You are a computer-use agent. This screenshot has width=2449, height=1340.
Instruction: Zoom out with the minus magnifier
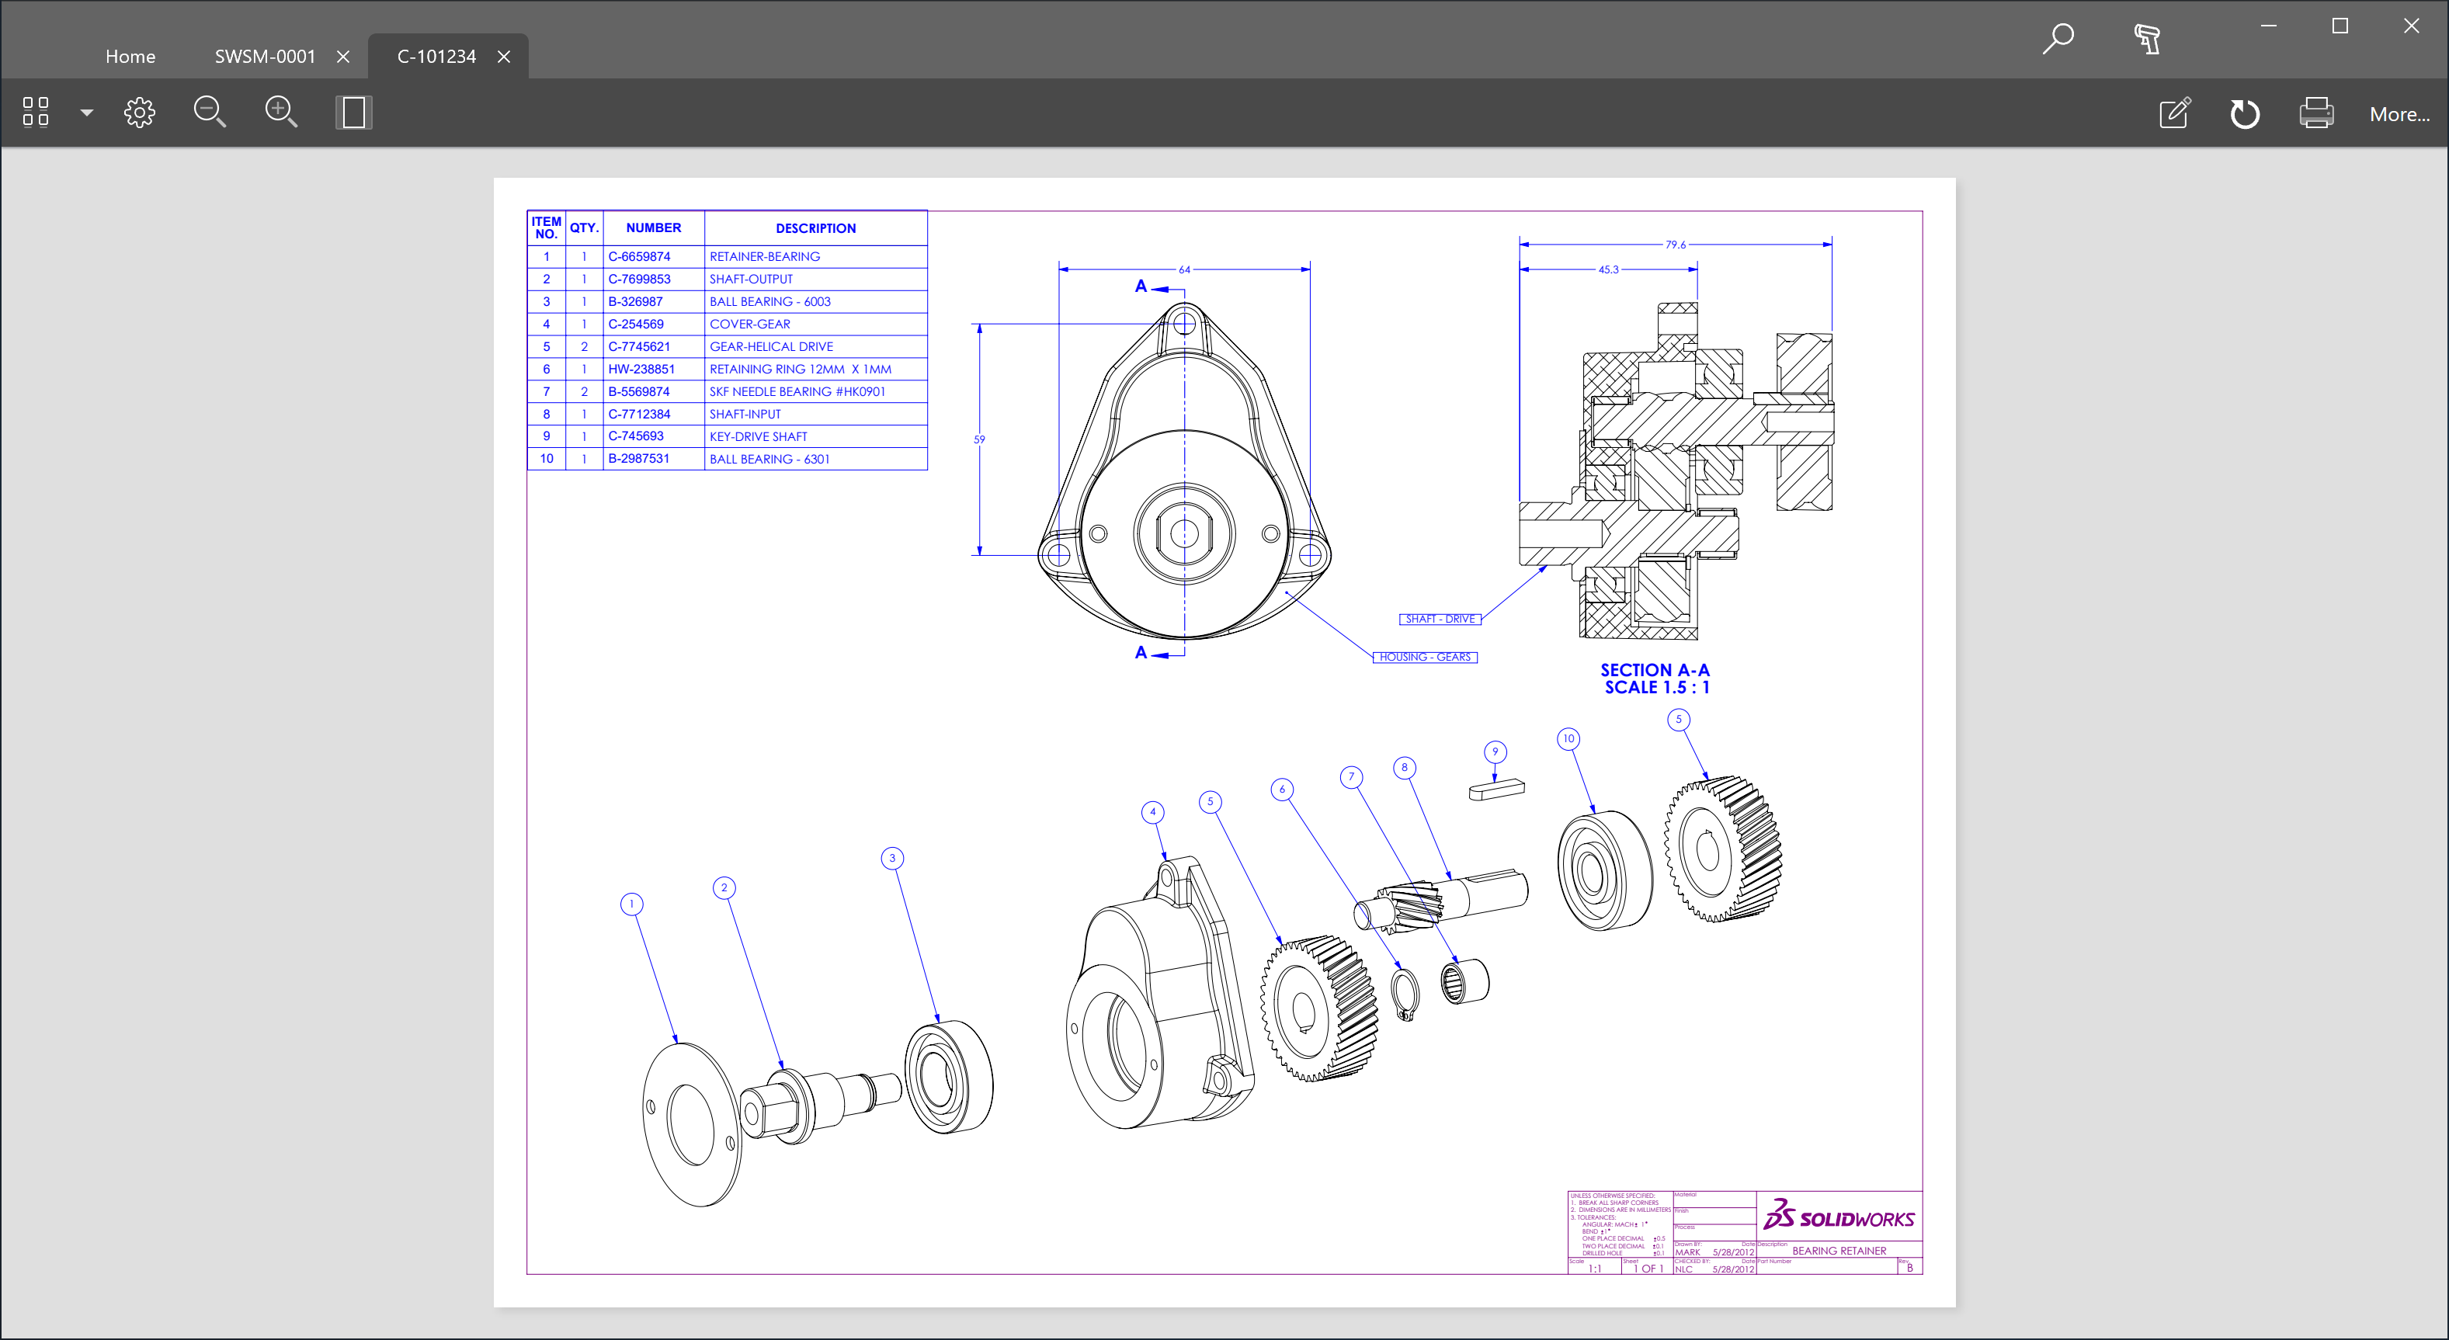click(x=209, y=112)
